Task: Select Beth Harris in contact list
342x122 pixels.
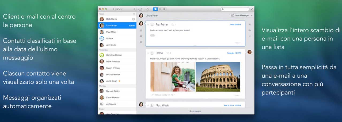Action: 117,19
